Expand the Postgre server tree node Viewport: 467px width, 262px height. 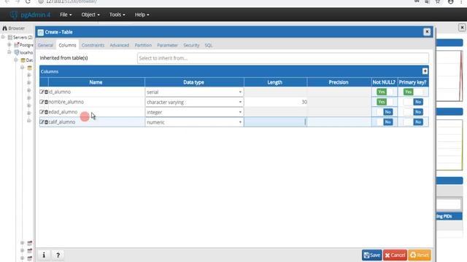(9, 45)
